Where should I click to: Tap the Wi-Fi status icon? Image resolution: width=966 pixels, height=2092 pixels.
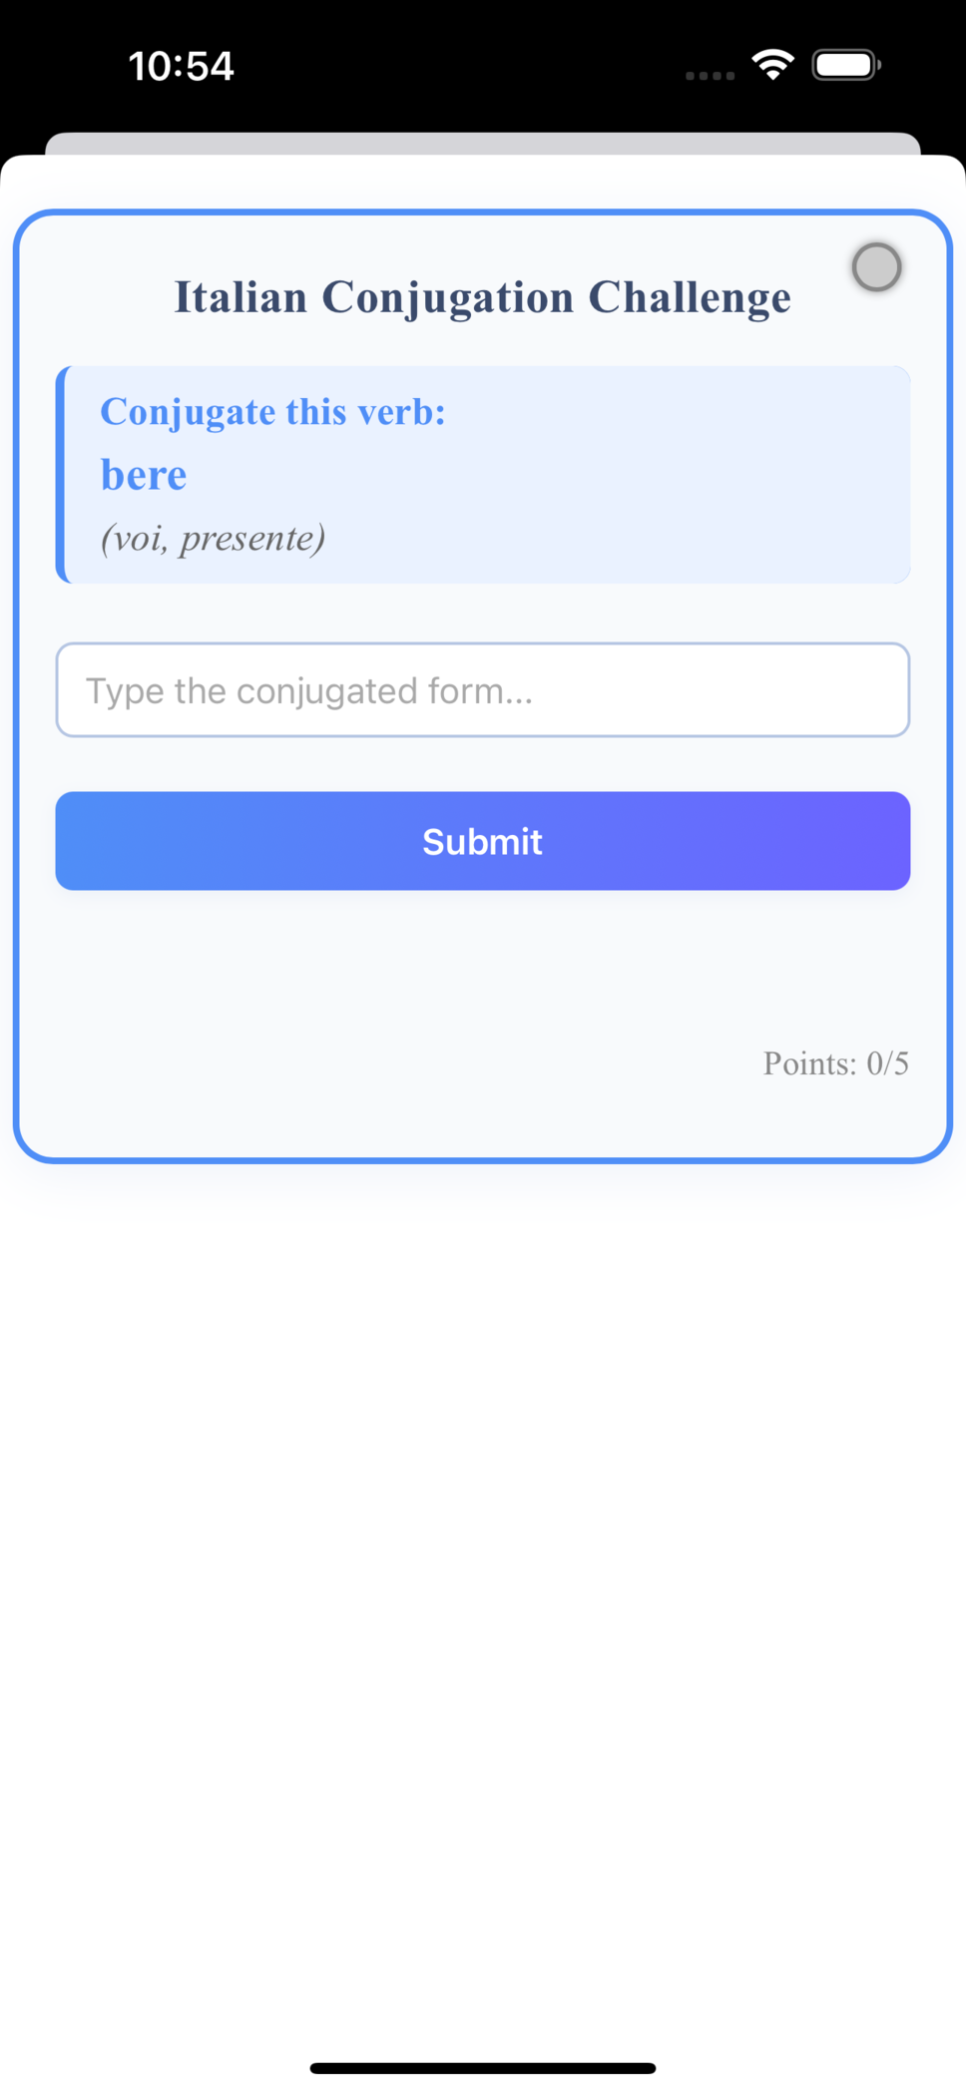click(x=773, y=65)
